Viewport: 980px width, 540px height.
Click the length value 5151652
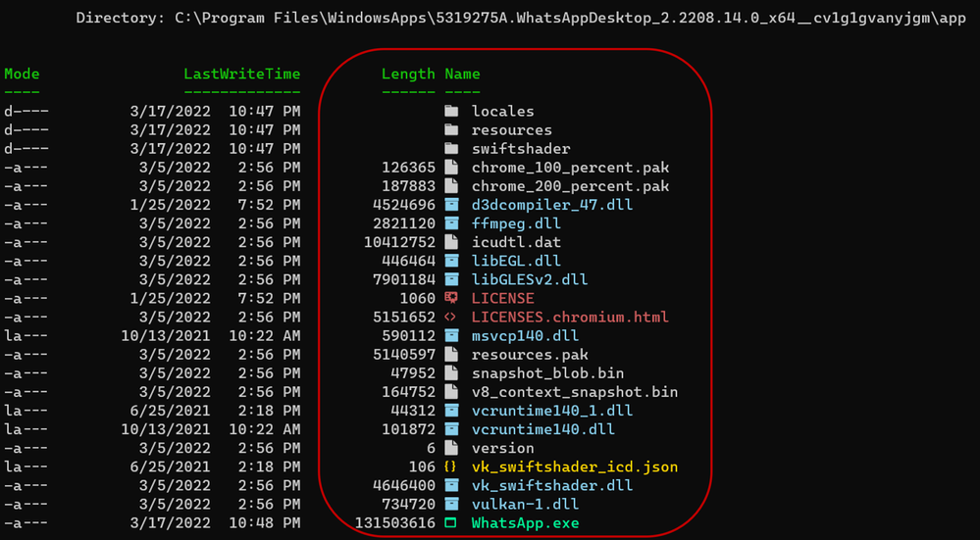(404, 318)
